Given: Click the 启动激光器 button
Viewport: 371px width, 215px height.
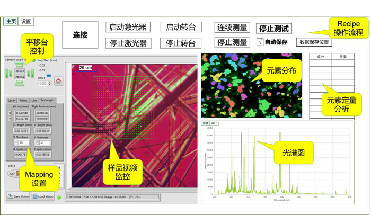Looking at the screenshot, I should click(x=128, y=28).
